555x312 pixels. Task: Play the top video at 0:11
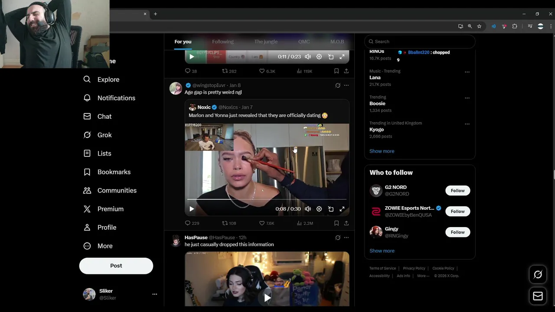tap(192, 57)
